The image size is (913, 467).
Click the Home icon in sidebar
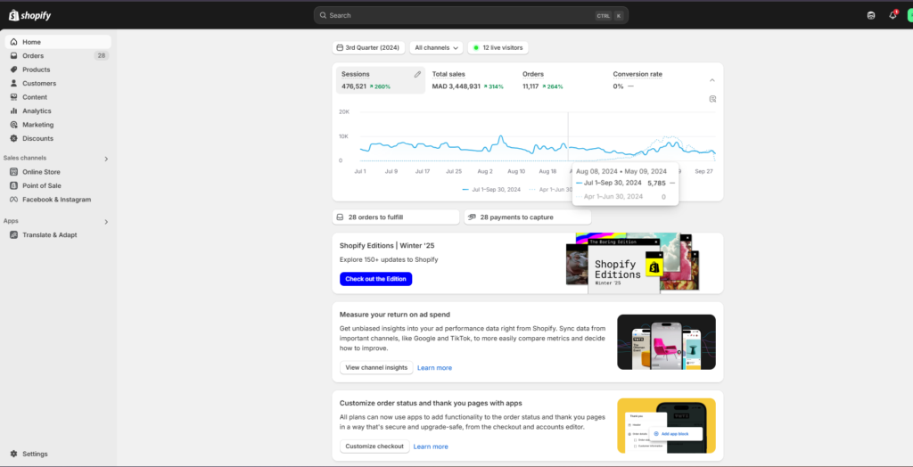[14, 42]
